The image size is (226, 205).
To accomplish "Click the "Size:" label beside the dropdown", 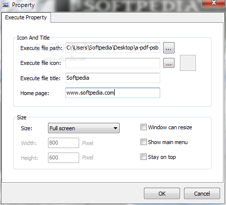I will point(27,128).
